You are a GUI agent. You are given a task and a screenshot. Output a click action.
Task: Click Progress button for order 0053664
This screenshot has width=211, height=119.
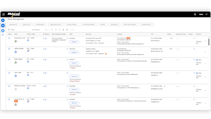pos(74,42)
